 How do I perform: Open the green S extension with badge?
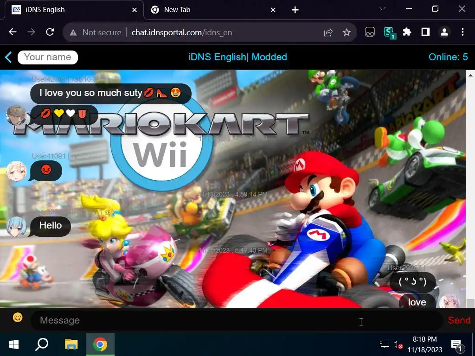tap(389, 32)
